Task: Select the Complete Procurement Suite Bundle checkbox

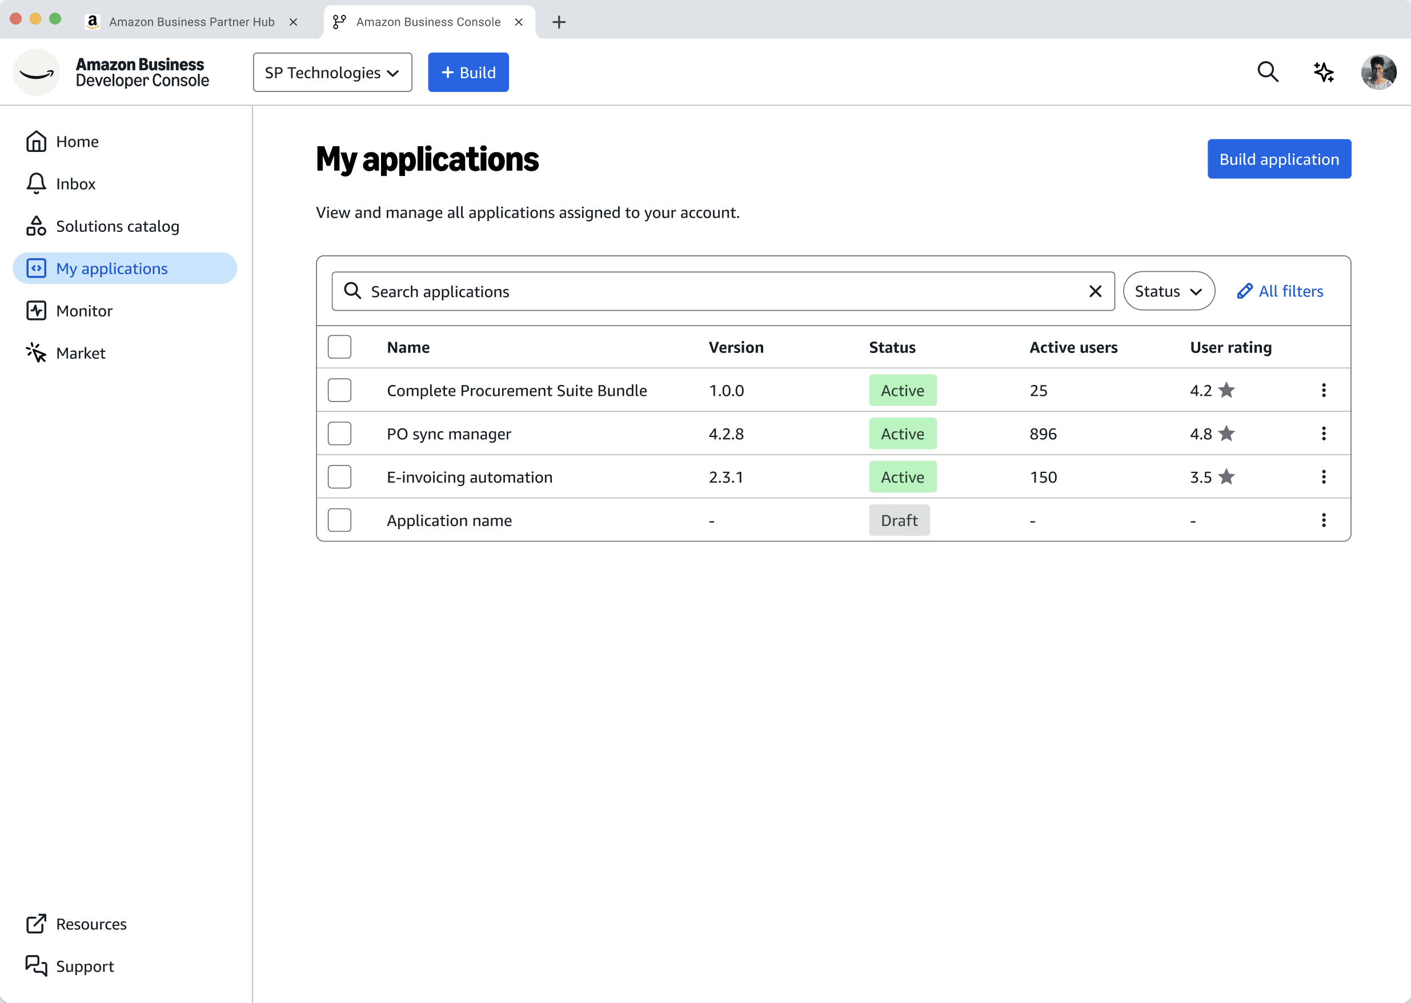Action: [x=339, y=390]
